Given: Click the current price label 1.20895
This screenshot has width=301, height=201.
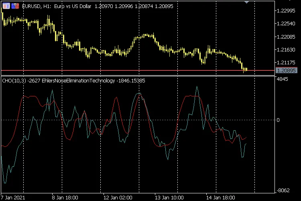Looking at the screenshot, I should (x=286, y=71).
